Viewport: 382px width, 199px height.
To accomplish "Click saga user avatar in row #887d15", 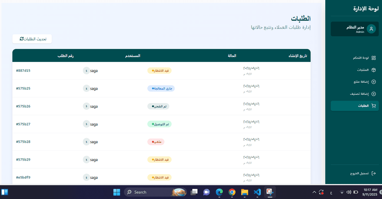I will (x=86, y=71).
